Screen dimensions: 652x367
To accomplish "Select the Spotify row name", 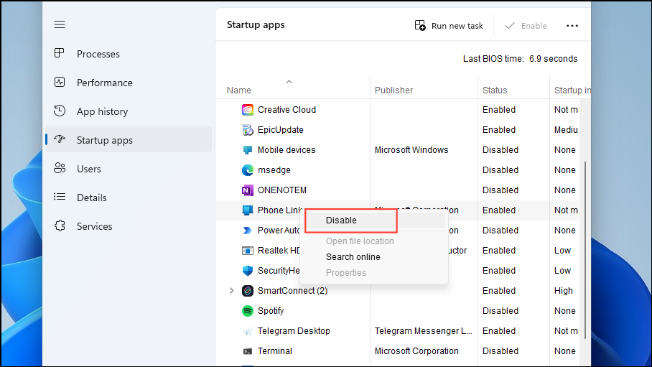I will pyautogui.click(x=271, y=311).
